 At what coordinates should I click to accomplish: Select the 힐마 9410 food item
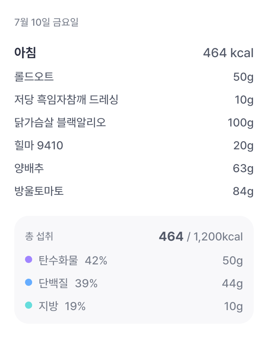pos(134,145)
